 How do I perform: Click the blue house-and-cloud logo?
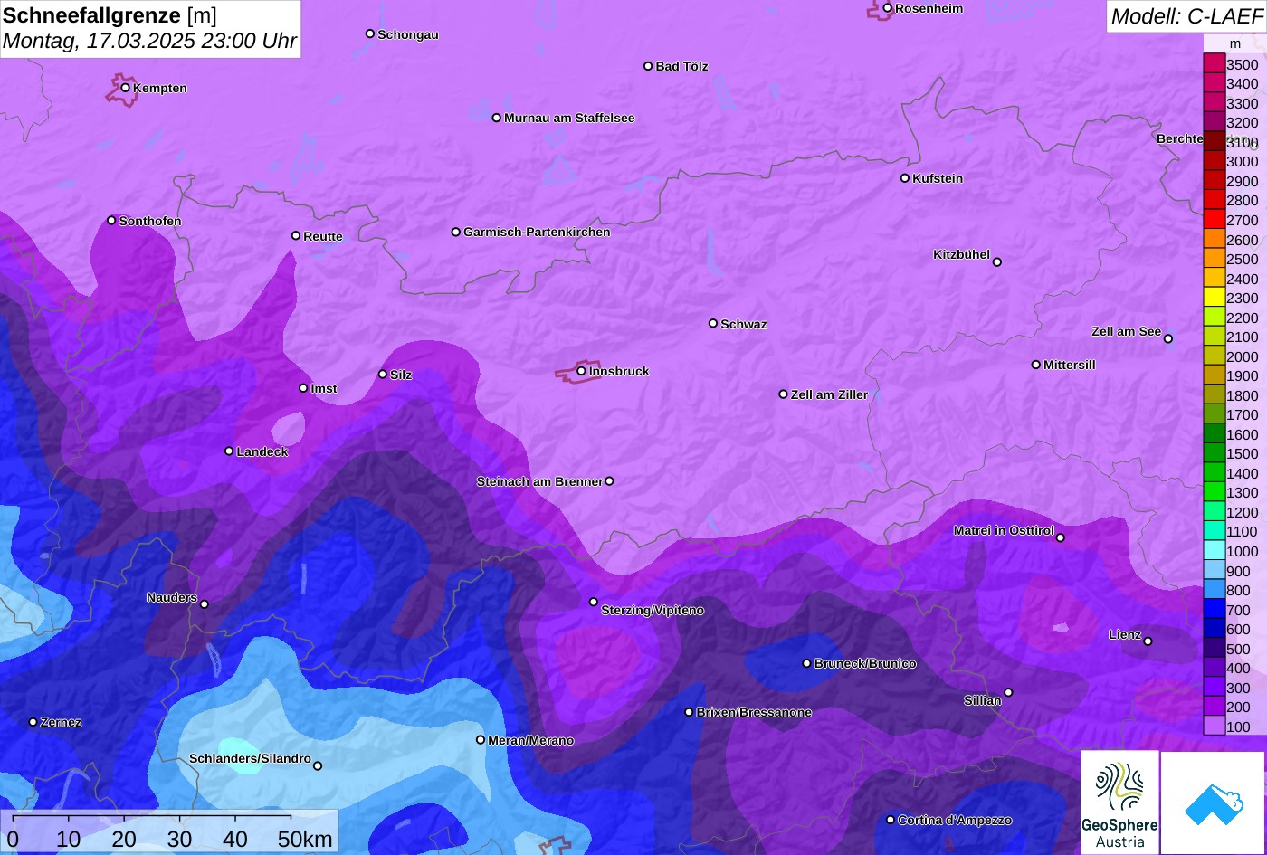1214,803
